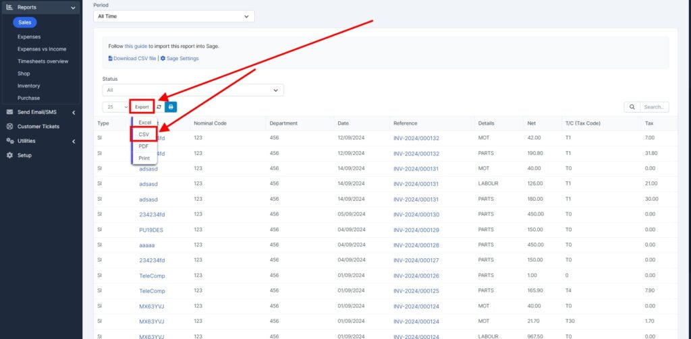Image resolution: width=691 pixels, height=339 pixels.
Task: Open the 25 rows-per-page dropdown
Action: coord(116,107)
